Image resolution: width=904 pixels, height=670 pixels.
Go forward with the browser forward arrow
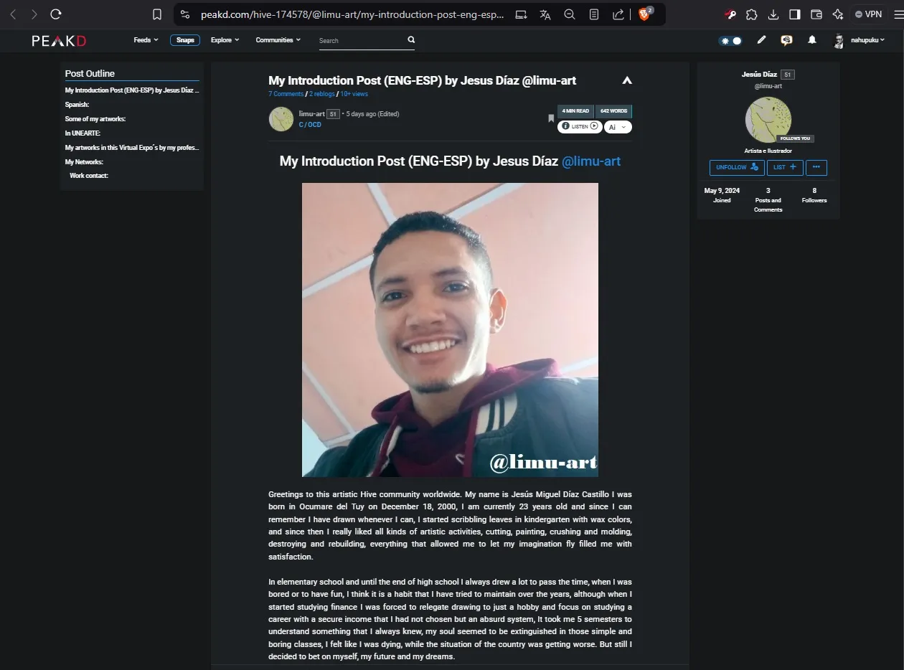tap(34, 14)
